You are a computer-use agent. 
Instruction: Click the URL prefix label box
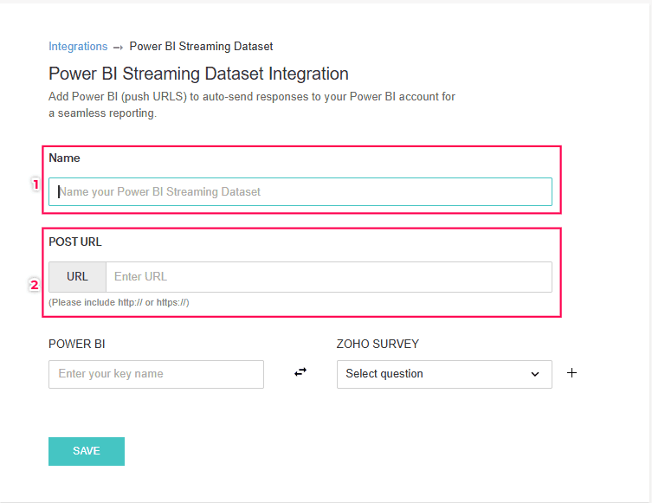77,277
